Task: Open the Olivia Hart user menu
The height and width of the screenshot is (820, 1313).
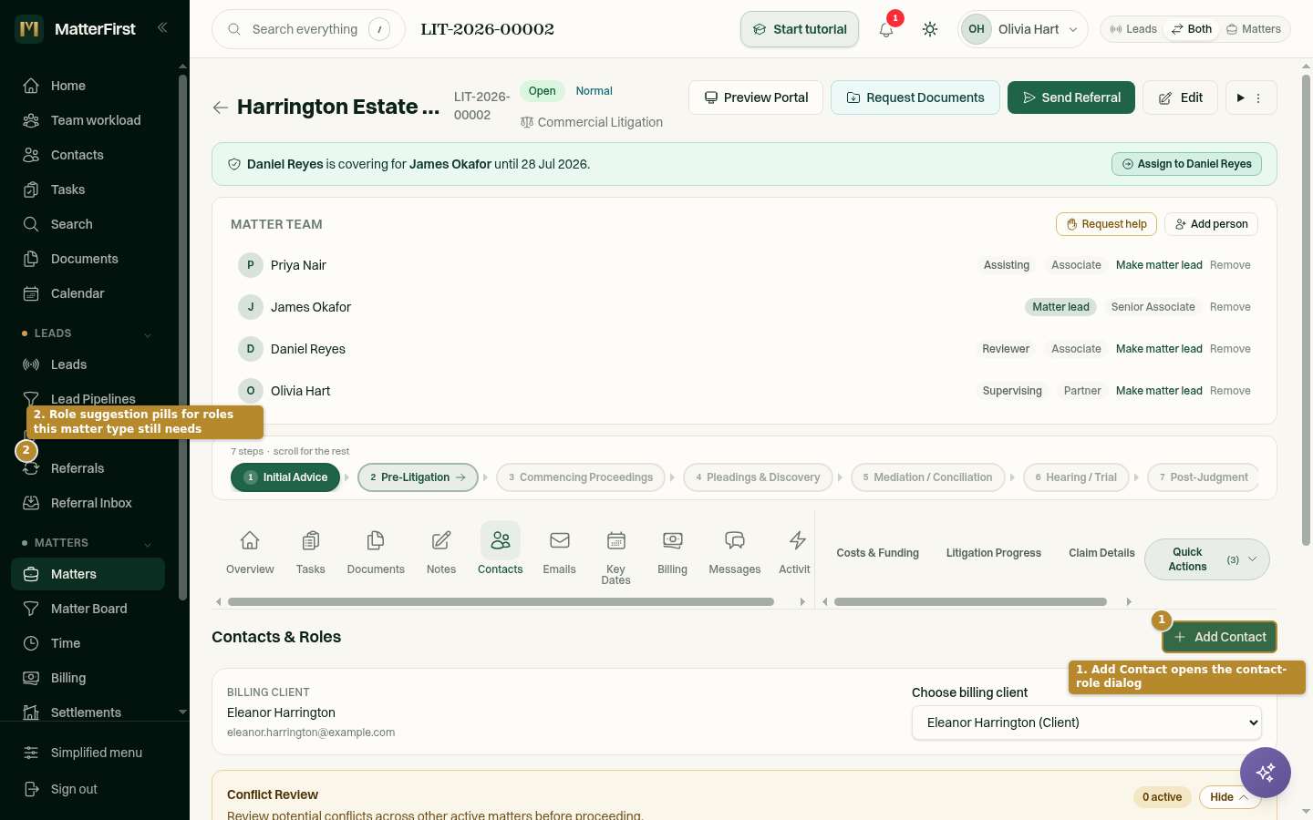Action: click(1023, 29)
